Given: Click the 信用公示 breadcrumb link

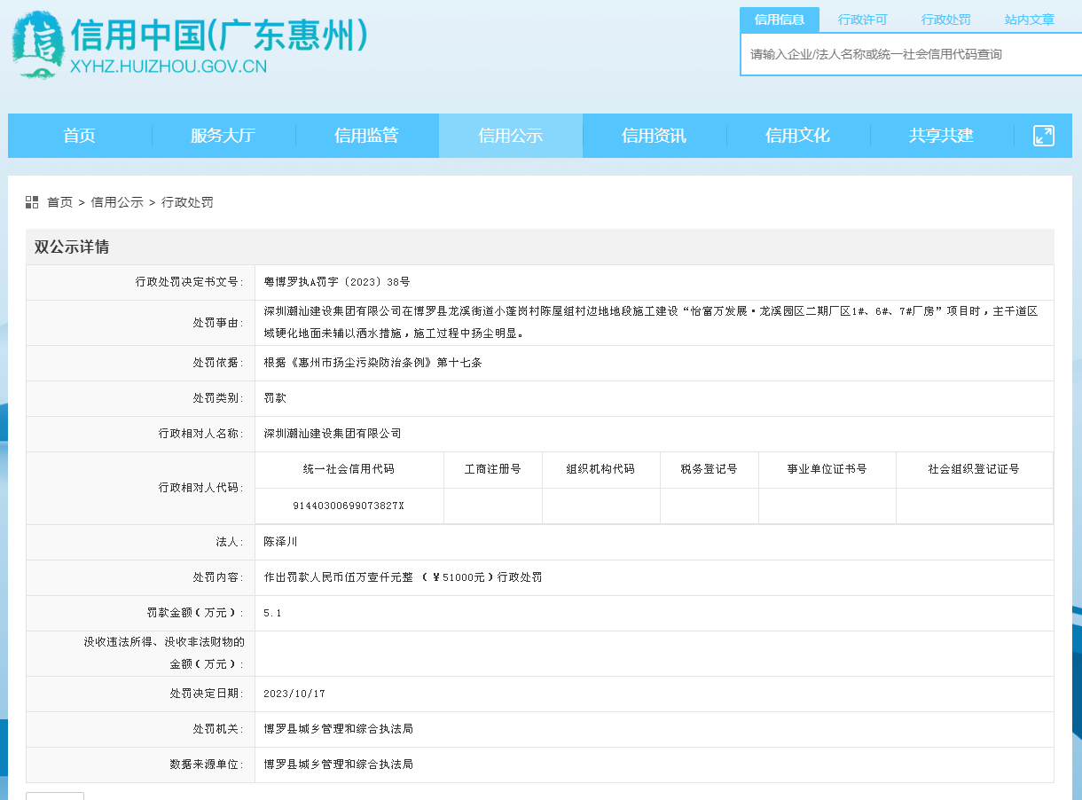Looking at the screenshot, I should [x=117, y=202].
